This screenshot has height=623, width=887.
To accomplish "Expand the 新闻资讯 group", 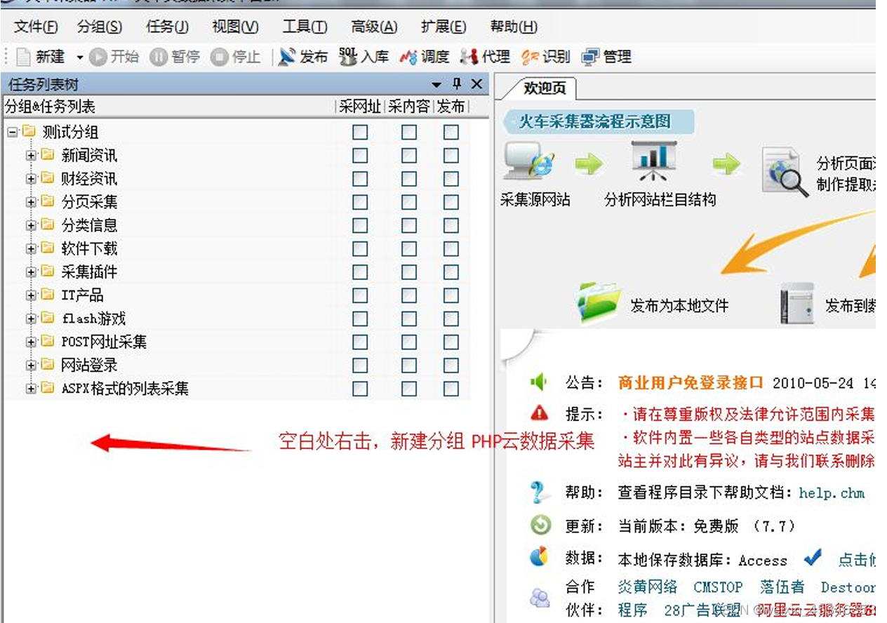I will [x=31, y=156].
